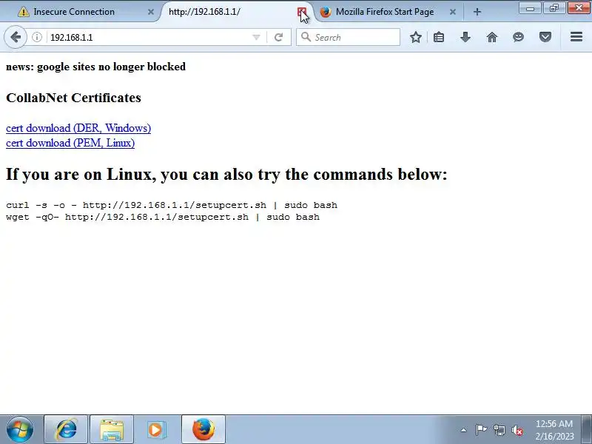The width and height of the screenshot is (592, 444).
Task: Go back using the back arrow button
Action: coord(15,37)
